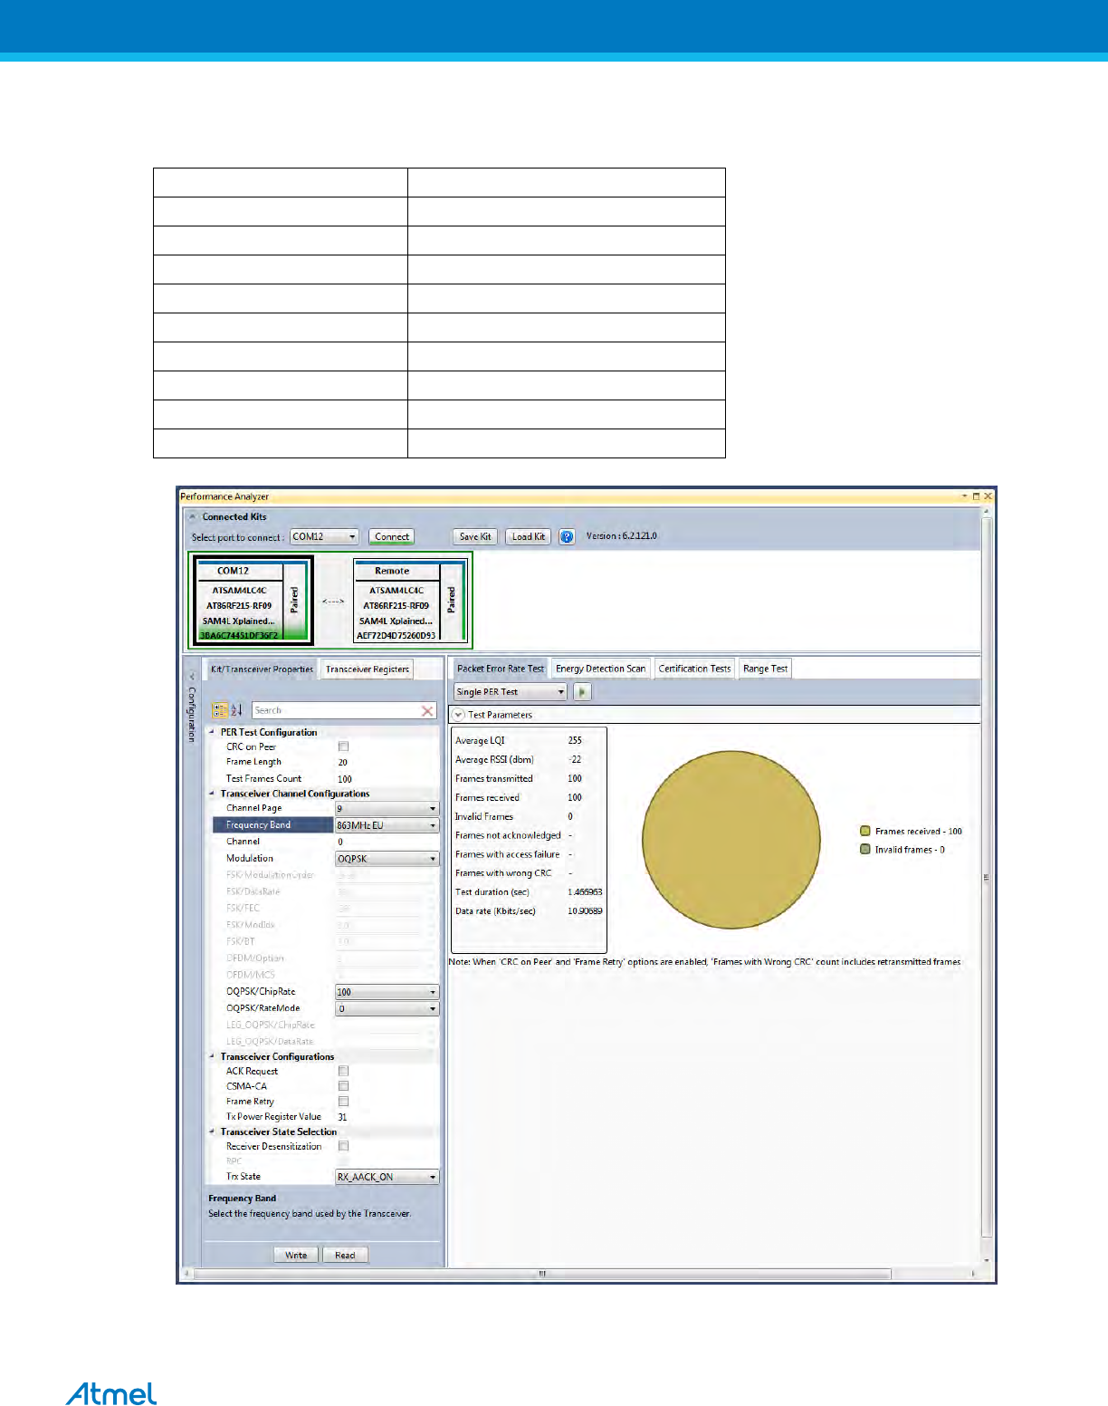
Task: Open the Channel Page dropdown
Action: tap(432, 808)
